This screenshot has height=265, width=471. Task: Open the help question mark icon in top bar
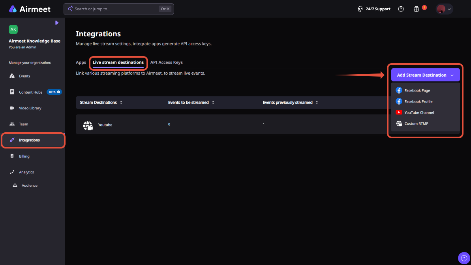pyautogui.click(x=401, y=9)
